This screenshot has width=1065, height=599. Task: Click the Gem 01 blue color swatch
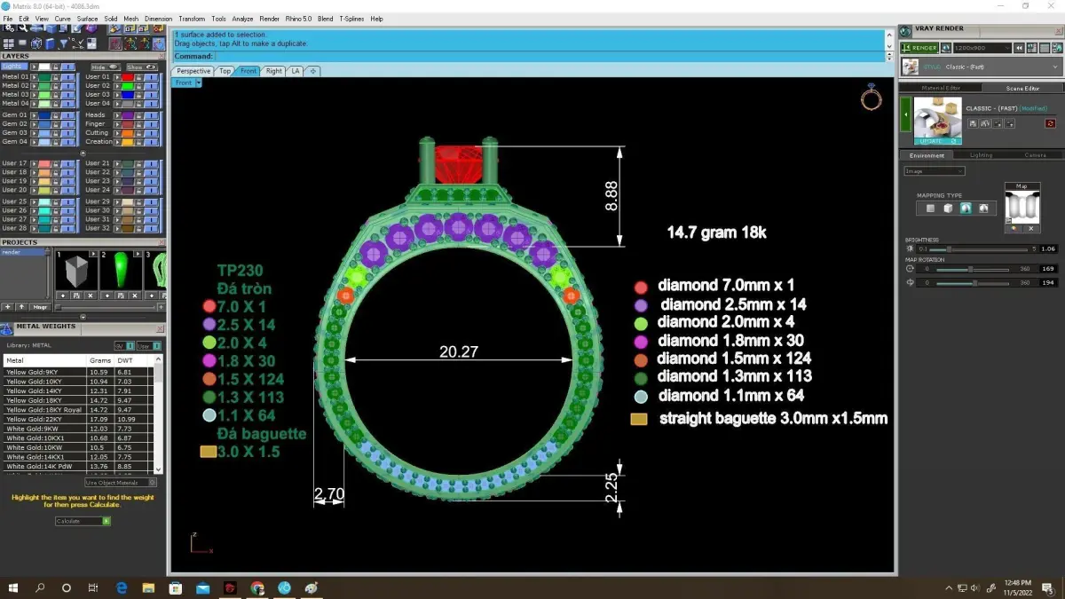click(43, 115)
